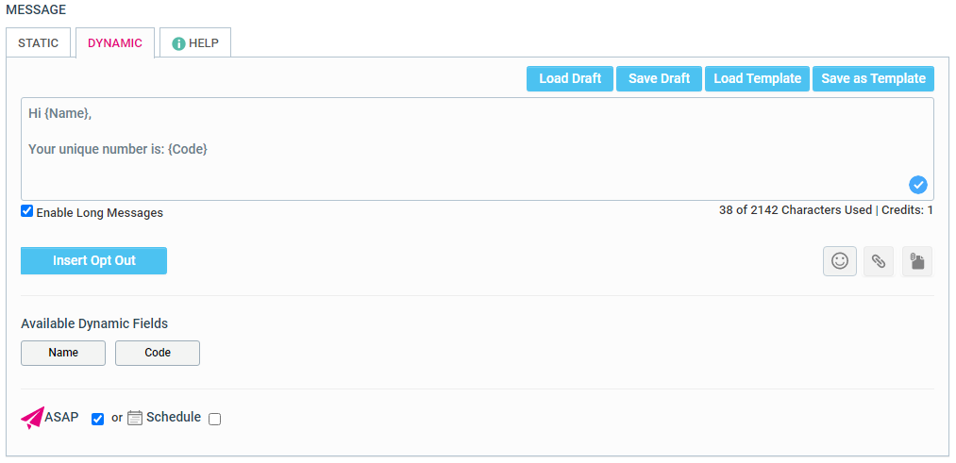Switch to the Static tab

point(38,43)
